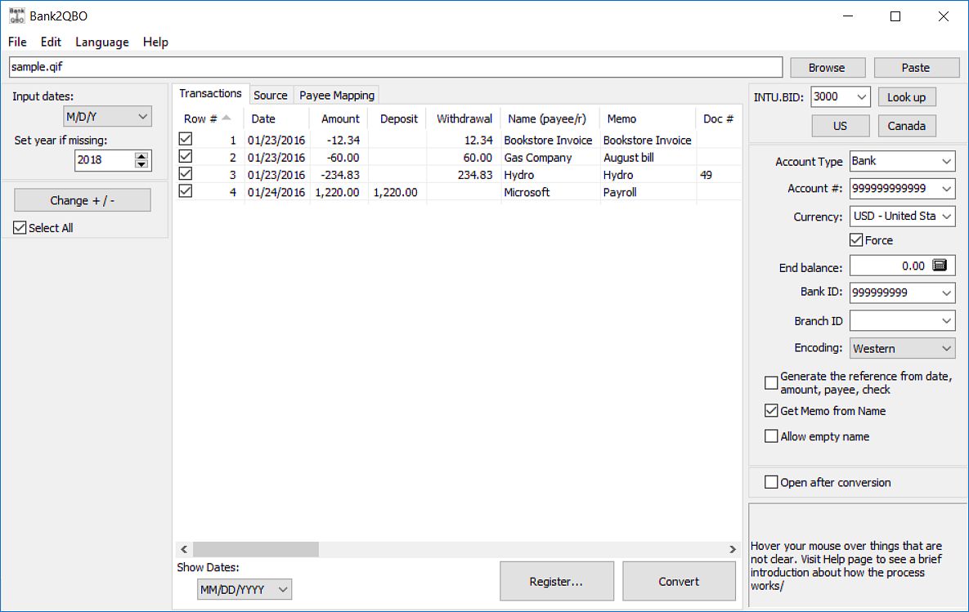Click the Withdrawal column header

point(464,118)
